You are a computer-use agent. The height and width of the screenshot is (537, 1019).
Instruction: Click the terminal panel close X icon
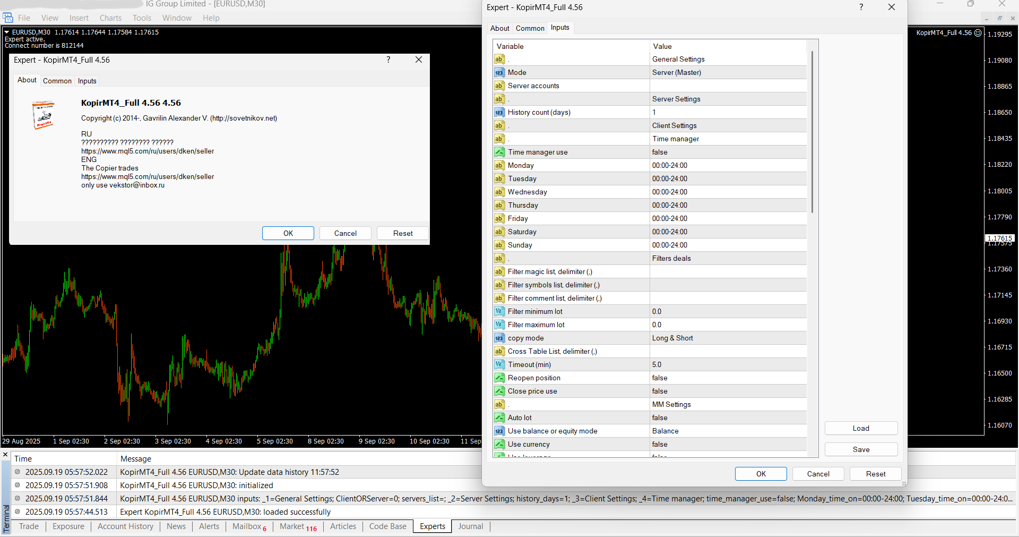(6, 455)
